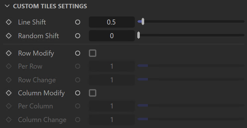The height and width of the screenshot is (128, 247).
Task: Click the Per Row keyframe diamond
Action: point(9,66)
